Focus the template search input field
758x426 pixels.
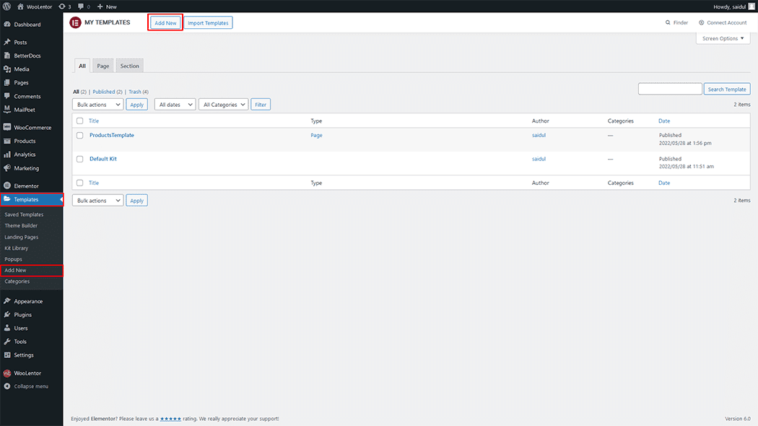pos(670,89)
